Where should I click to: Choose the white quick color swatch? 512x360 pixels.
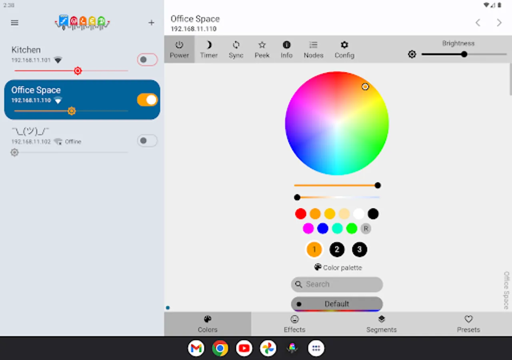359,214
